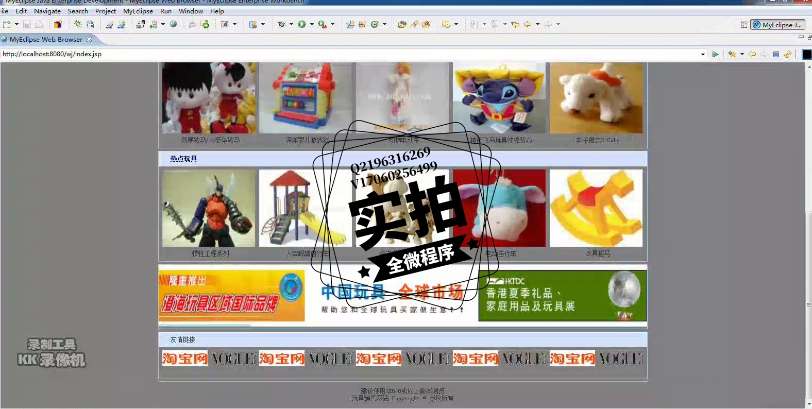This screenshot has width=812, height=409.
Task: Click the browser Add Favorite star icon
Action: (732, 54)
